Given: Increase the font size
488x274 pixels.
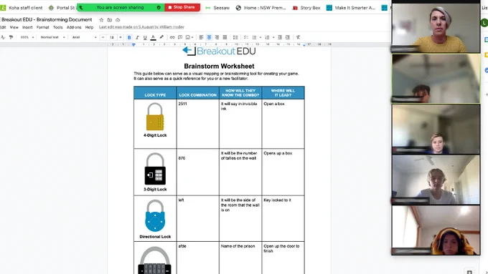Looking at the screenshot, I should click(121, 37).
